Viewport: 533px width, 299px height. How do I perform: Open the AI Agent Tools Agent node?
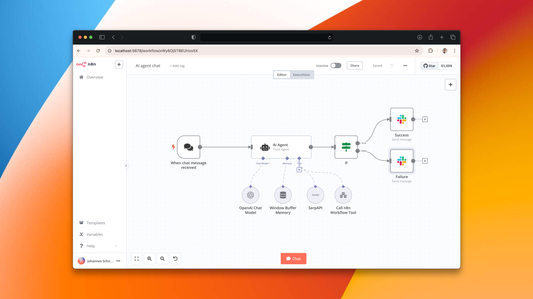click(x=281, y=147)
